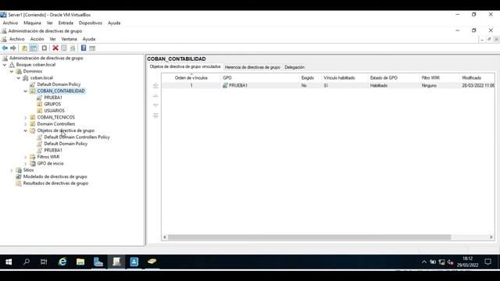Viewport: 500px width, 281px height.
Task: Click the yellow tool taskbar icon
Action: (x=152, y=262)
